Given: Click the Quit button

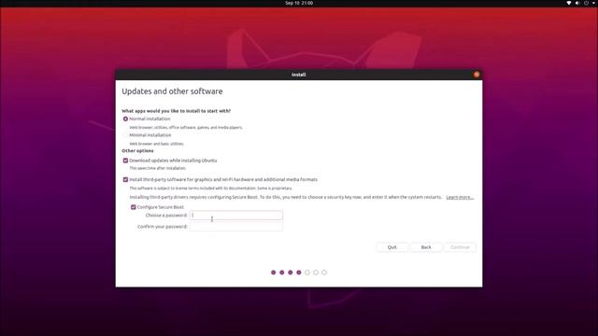Looking at the screenshot, I should [392, 247].
